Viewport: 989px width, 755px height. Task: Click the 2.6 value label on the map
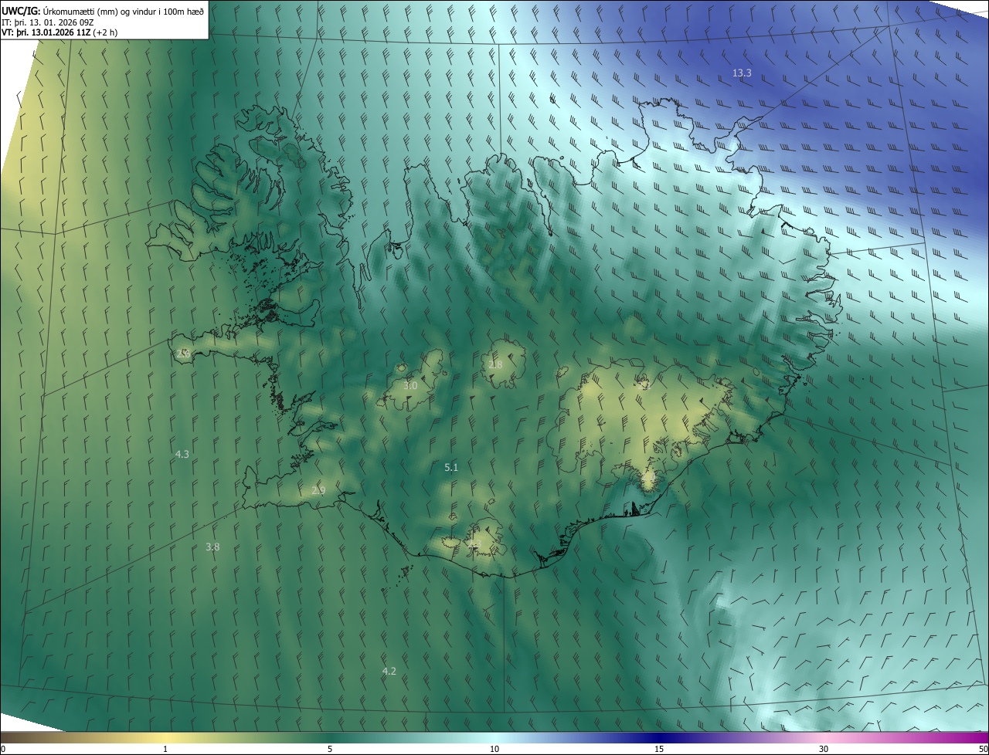click(x=183, y=354)
